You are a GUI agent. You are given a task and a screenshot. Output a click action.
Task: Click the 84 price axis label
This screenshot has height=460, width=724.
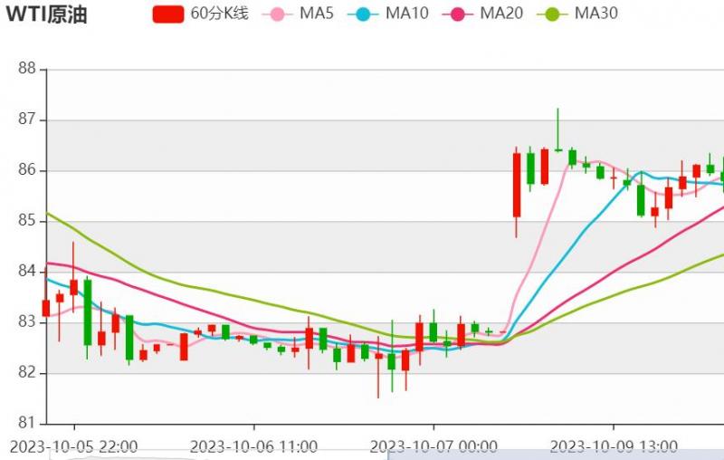(27, 271)
